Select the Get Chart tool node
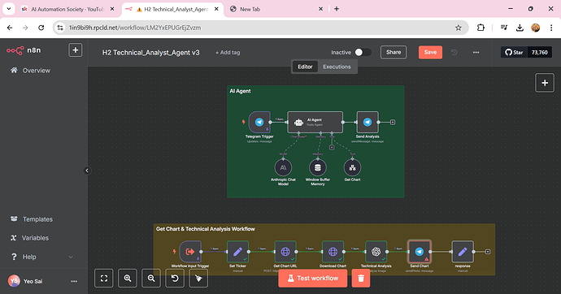The image size is (561, 294). point(352,167)
